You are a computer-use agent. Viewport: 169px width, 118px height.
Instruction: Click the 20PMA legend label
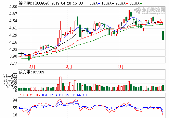[x=120, y=3]
